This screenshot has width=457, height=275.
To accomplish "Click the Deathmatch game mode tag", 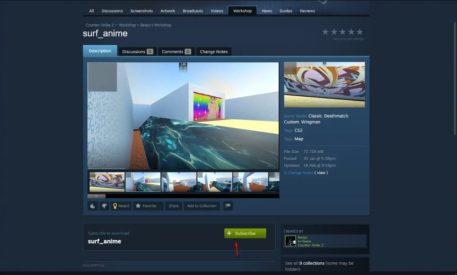I will (336, 116).
